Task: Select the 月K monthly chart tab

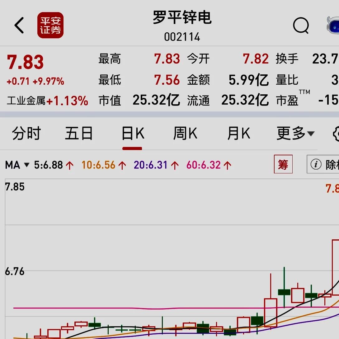Action: 238,133
